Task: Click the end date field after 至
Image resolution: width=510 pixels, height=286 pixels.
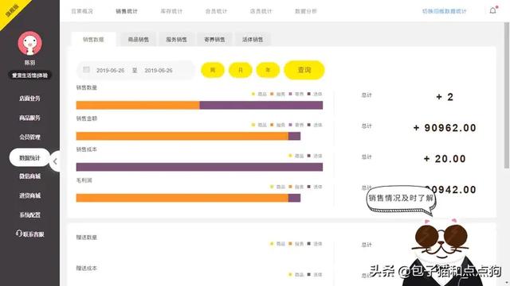Action: (x=159, y=71)
